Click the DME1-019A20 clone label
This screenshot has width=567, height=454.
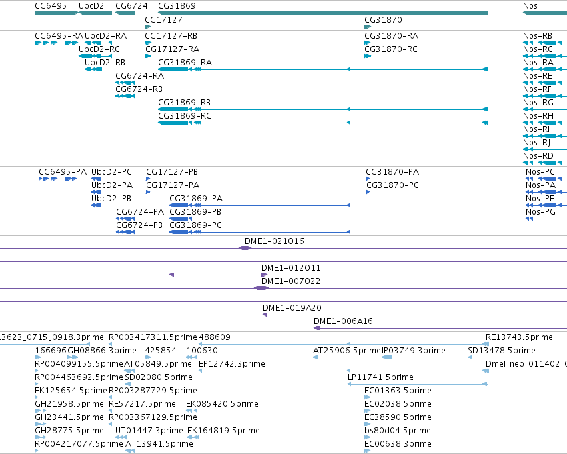(292, 308)
